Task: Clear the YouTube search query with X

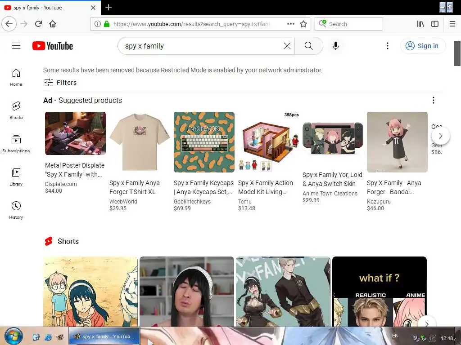Action: pyautogui.click(x=287, y=46)
